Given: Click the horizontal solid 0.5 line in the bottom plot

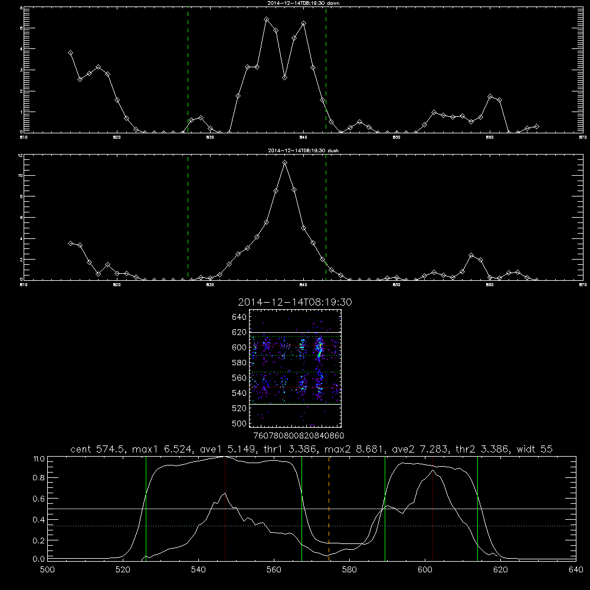Looking at the screenshot, I should point(312,509).
